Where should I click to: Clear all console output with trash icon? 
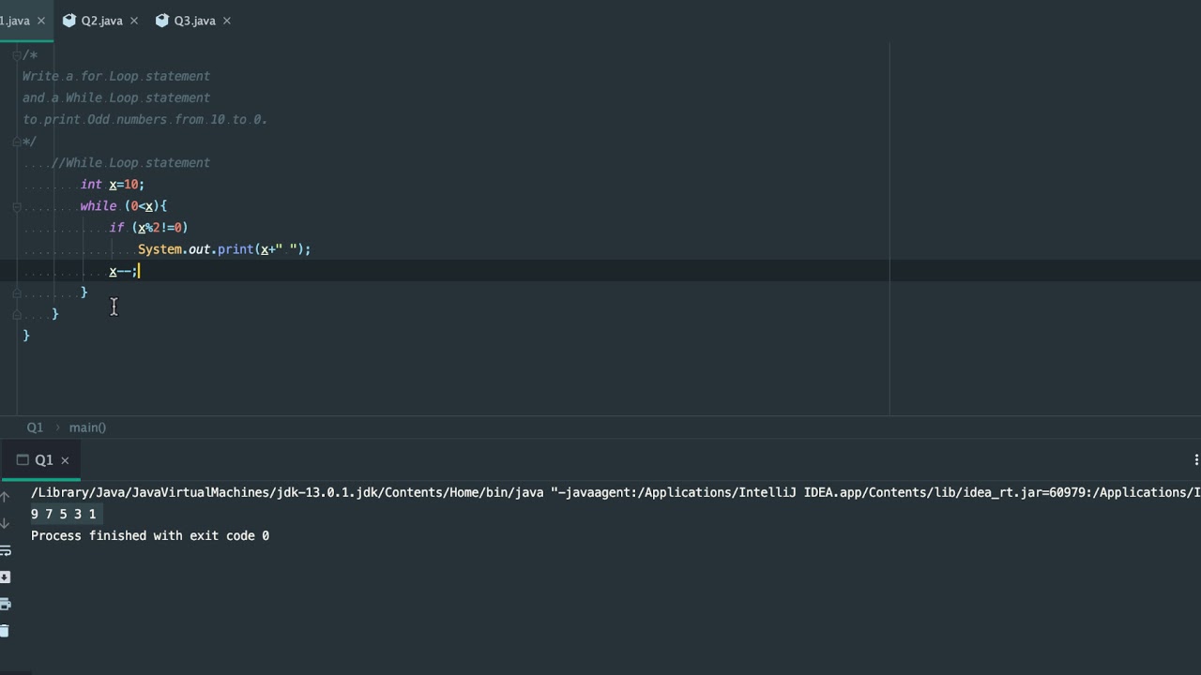pos(5,631)
